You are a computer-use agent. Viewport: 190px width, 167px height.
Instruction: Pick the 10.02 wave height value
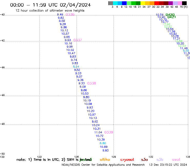click(x=70, y=50)
